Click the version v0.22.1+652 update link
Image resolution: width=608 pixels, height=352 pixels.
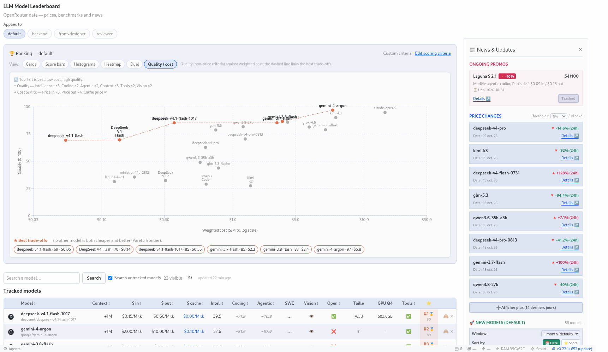point(572,349)
